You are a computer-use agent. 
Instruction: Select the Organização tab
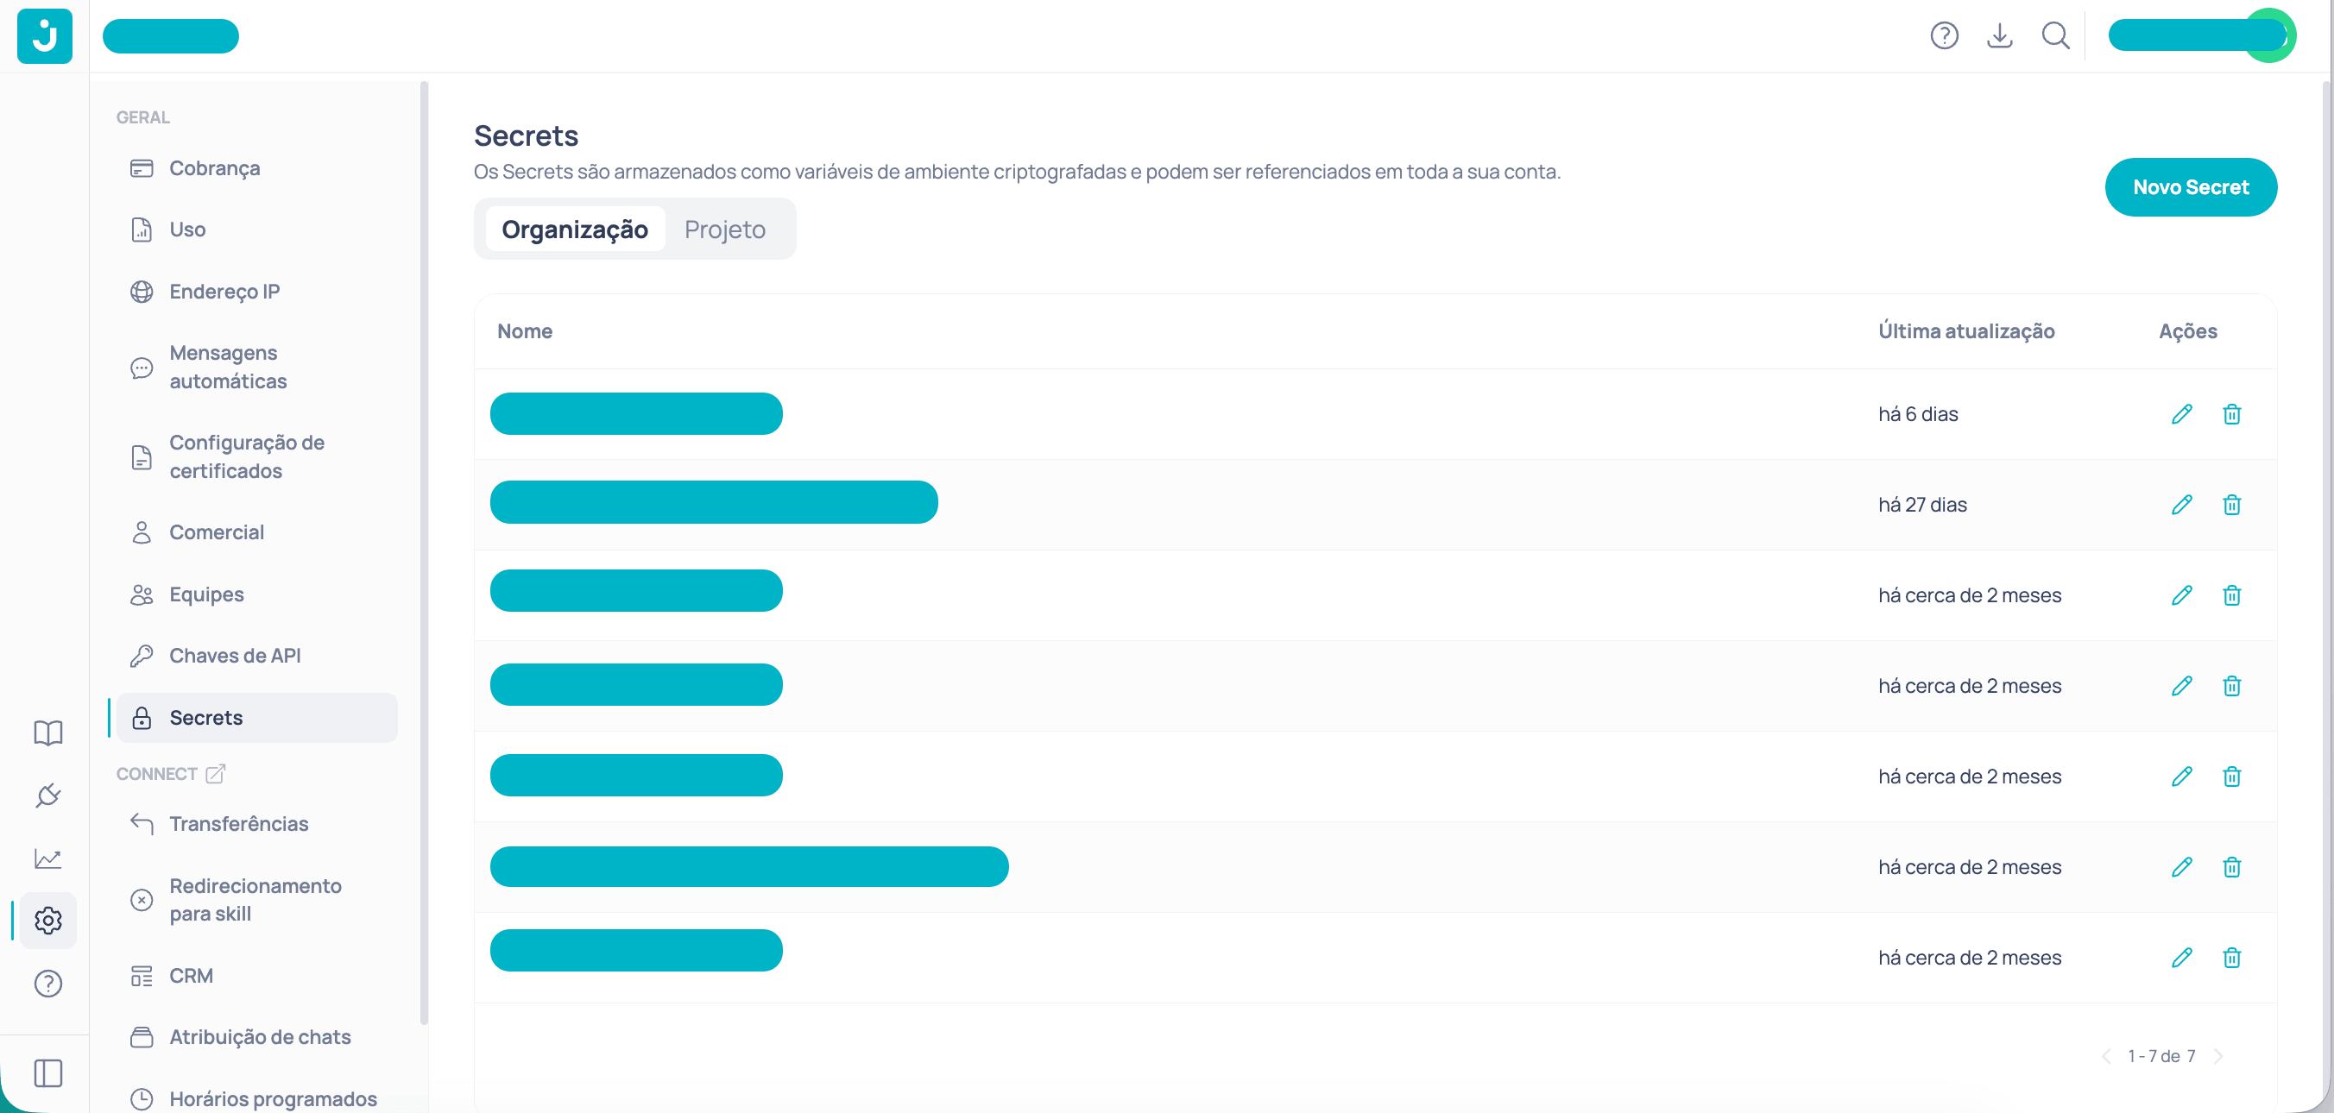(x=575, y=230)
